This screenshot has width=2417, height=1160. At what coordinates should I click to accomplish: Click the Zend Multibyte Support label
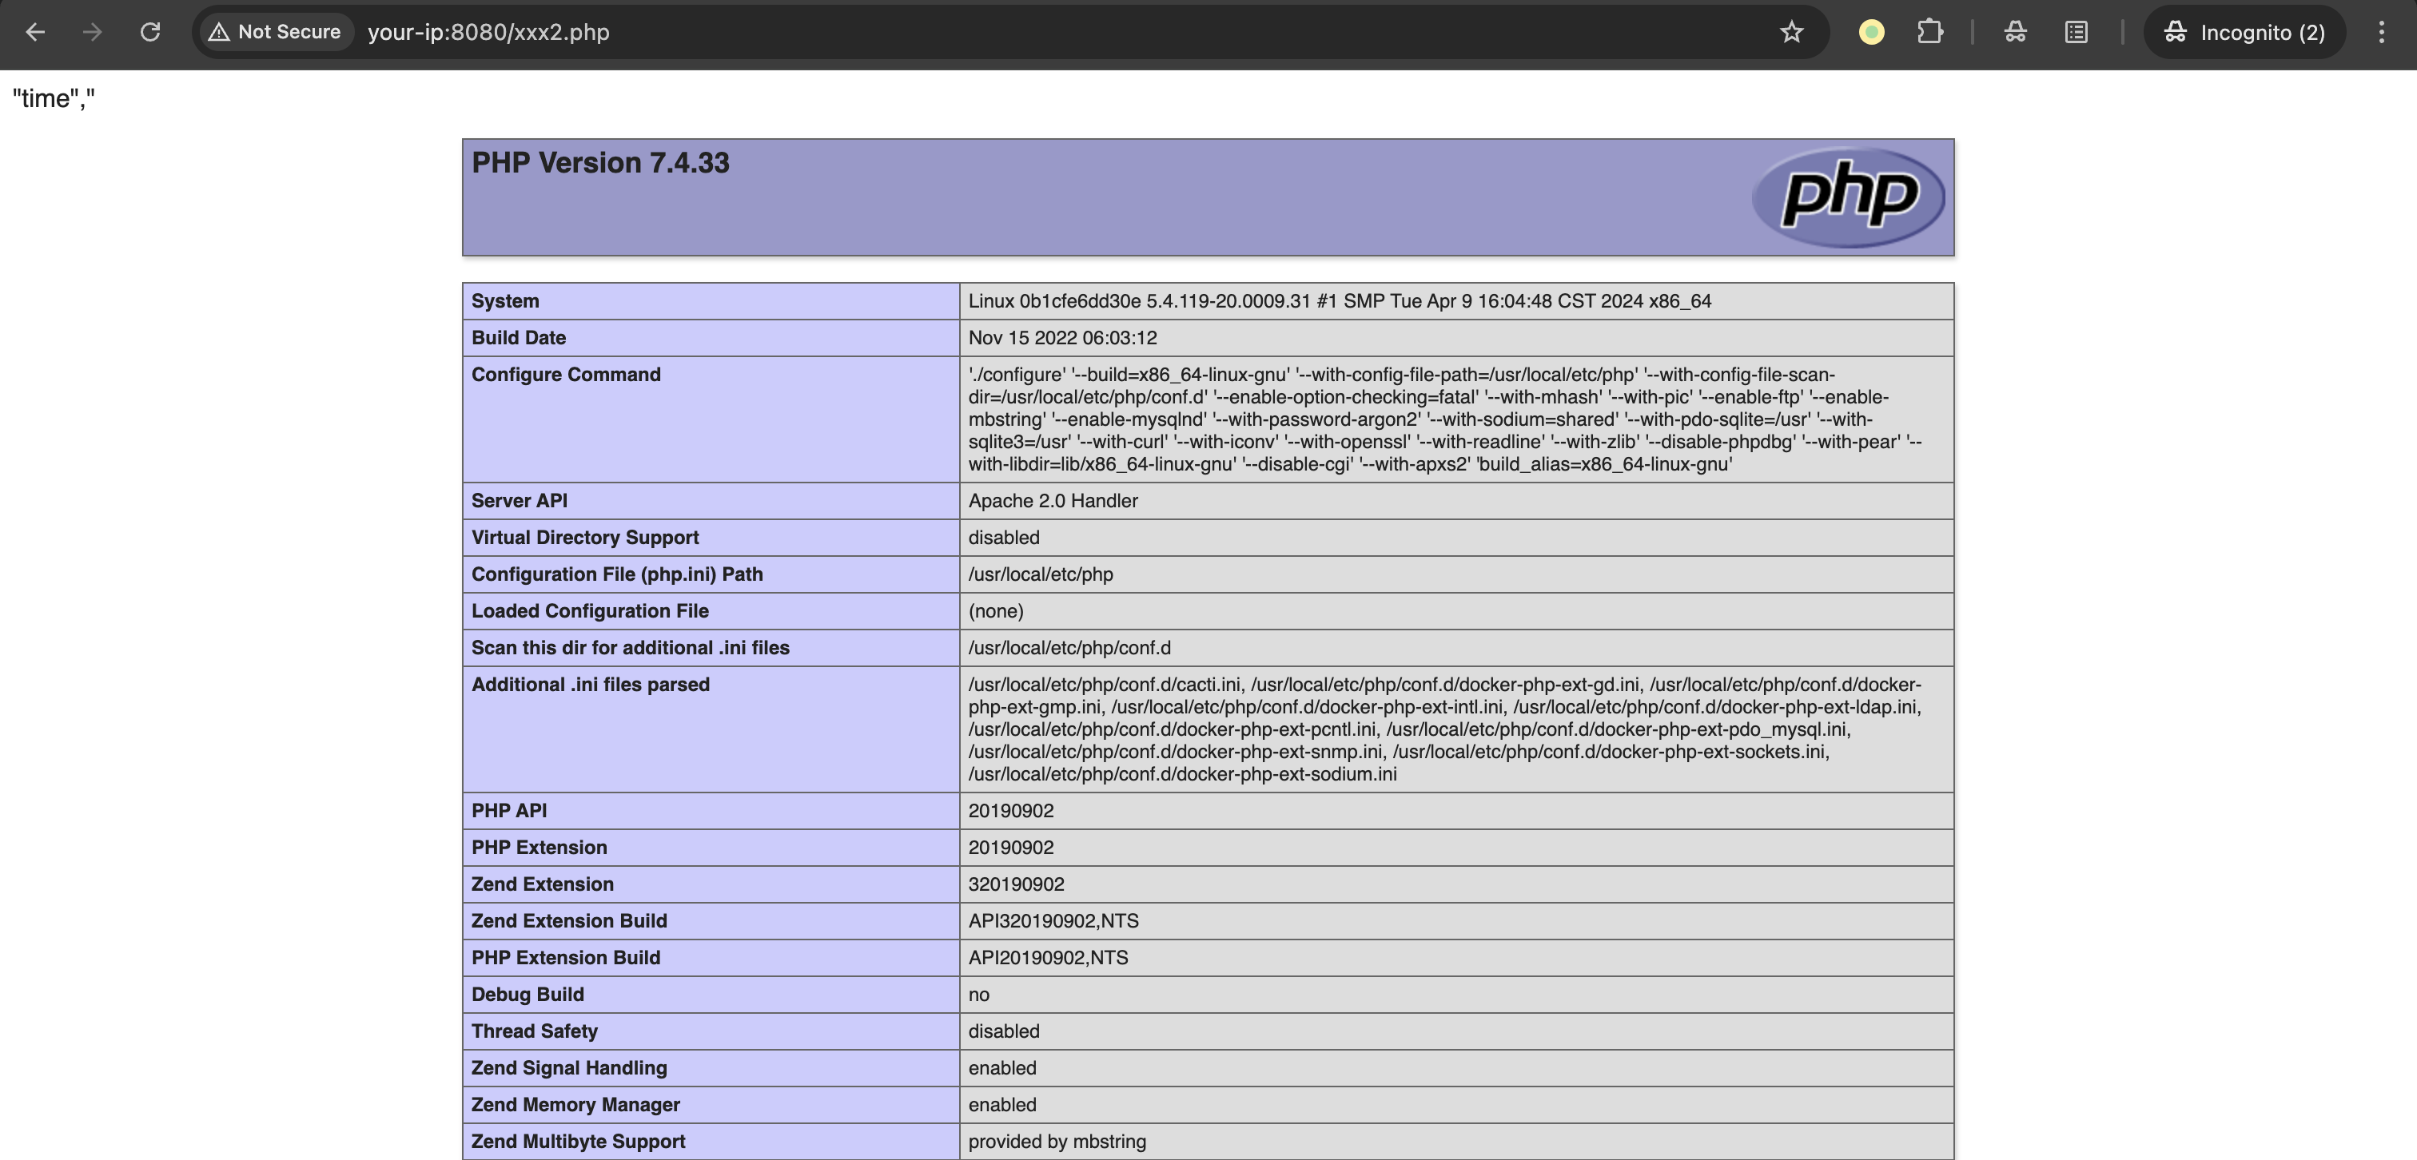coord(578,1142)
